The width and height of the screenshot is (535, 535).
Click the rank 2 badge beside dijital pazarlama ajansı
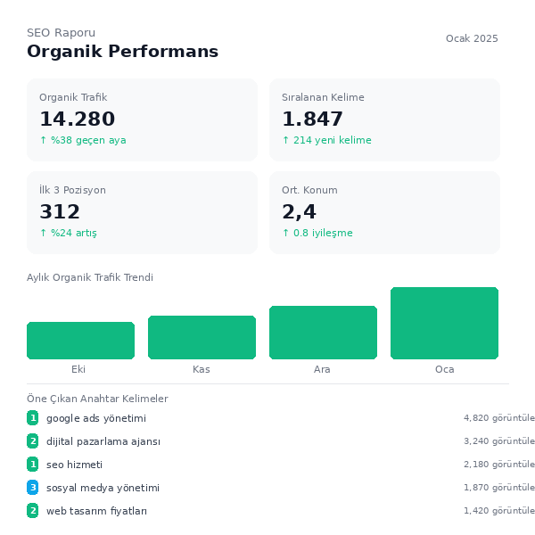32,441
